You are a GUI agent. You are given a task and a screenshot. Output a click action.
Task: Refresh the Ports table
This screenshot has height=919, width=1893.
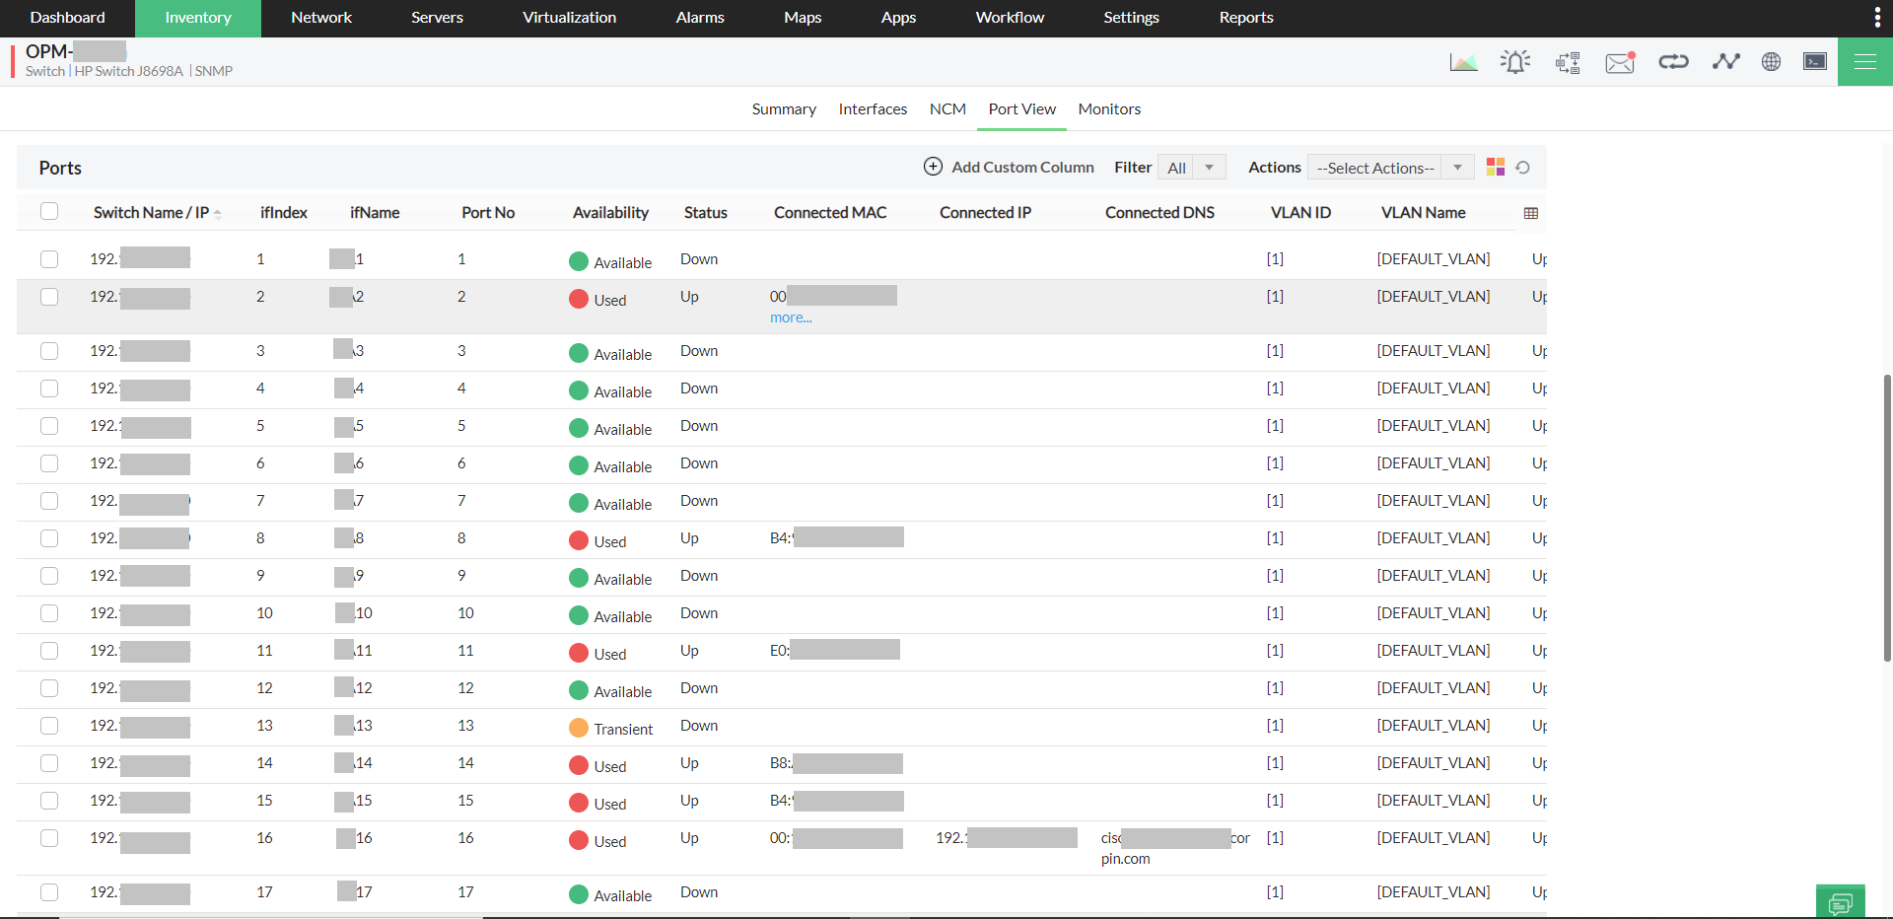(1523, 168)
